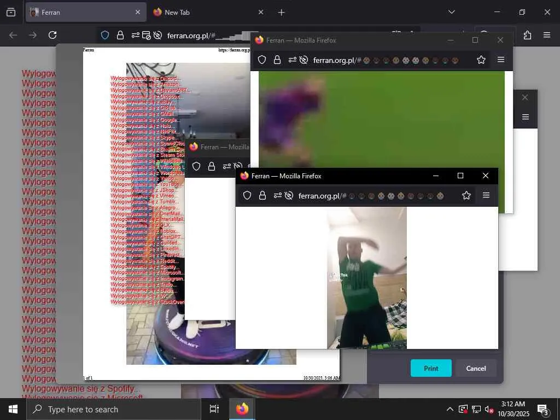Click the taskbar search box
This screenshot has height=420, width=560.
click(x=114, y=409)
